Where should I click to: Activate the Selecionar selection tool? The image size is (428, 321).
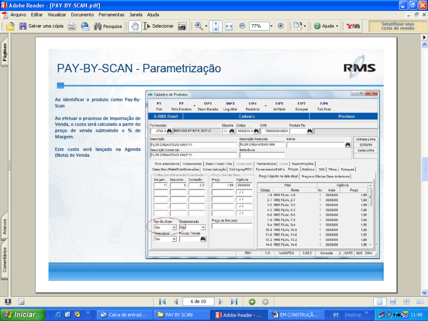point(158,26)
